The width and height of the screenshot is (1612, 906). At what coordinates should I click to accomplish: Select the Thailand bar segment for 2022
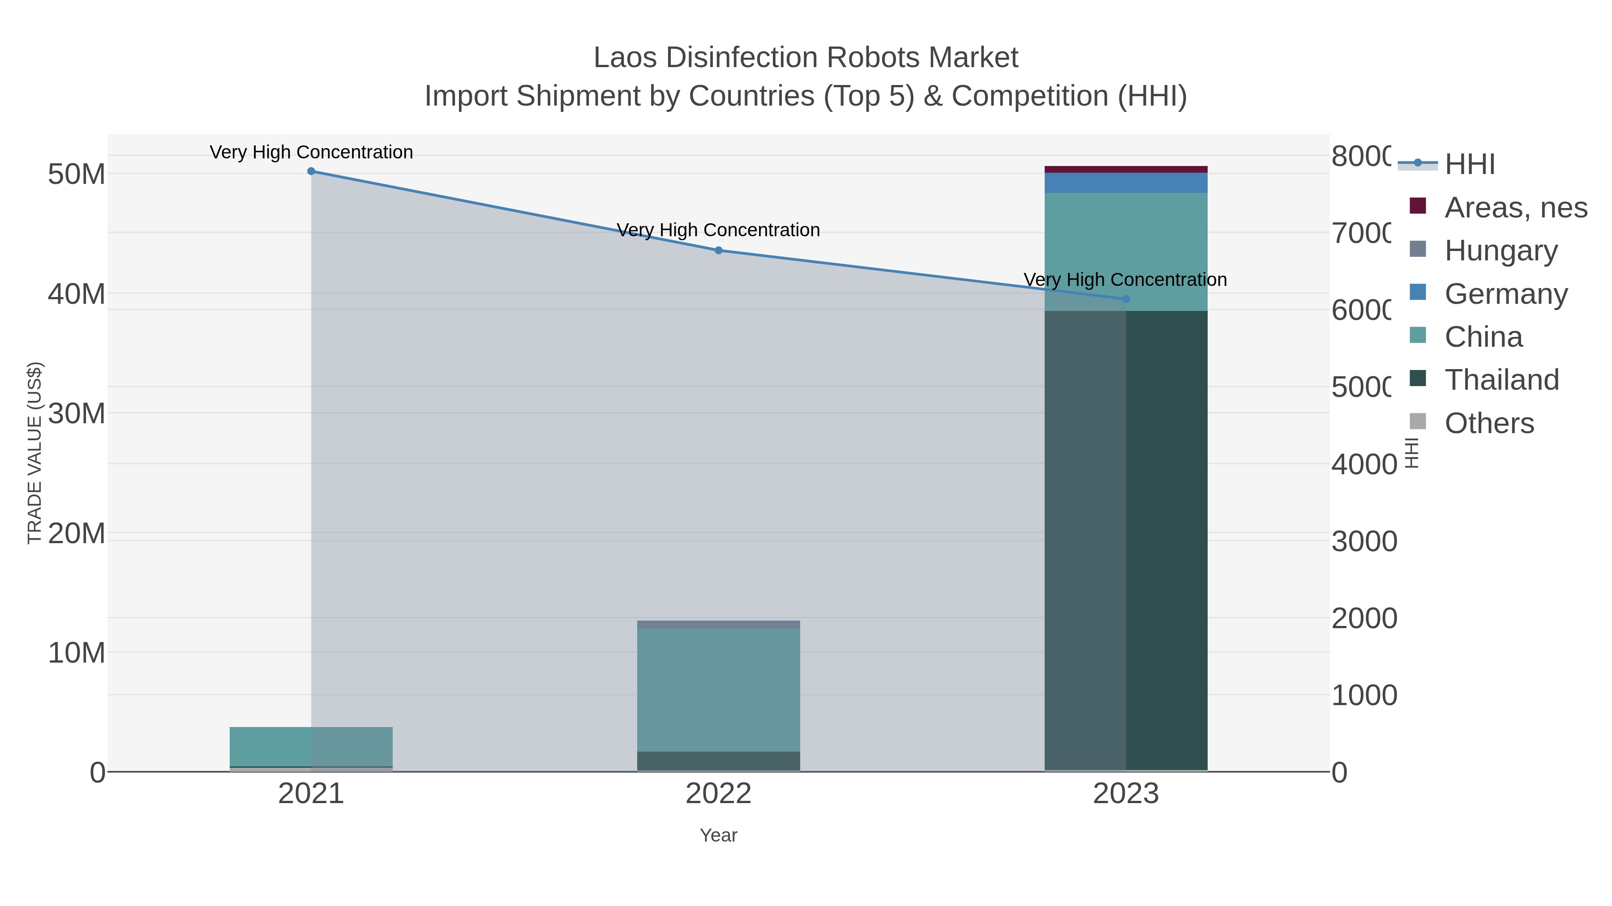point(718,761)
